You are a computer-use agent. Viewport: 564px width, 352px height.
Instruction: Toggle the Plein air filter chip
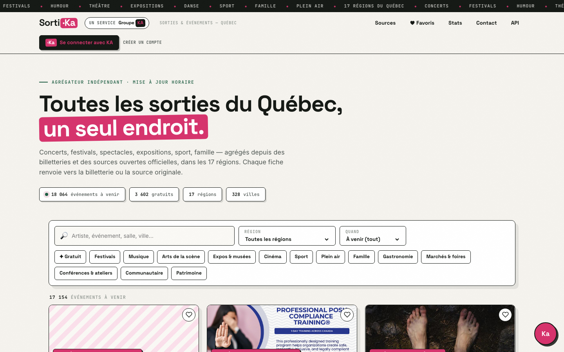(331, 257)
